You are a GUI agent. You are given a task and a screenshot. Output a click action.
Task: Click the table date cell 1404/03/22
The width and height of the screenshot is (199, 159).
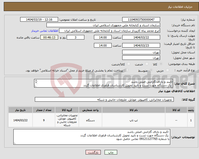(x=20, y=120)
